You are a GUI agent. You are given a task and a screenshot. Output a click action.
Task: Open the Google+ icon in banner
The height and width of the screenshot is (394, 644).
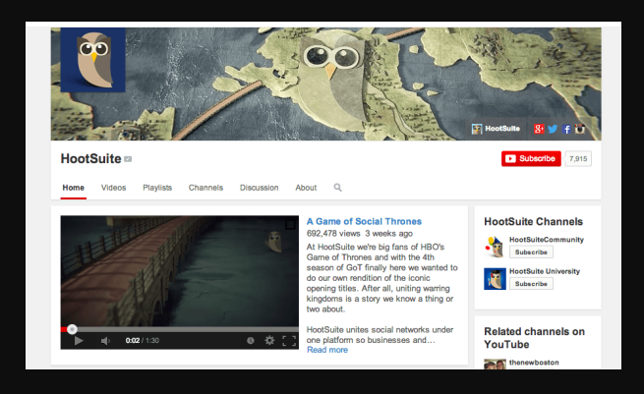click(x=539, y=129)
